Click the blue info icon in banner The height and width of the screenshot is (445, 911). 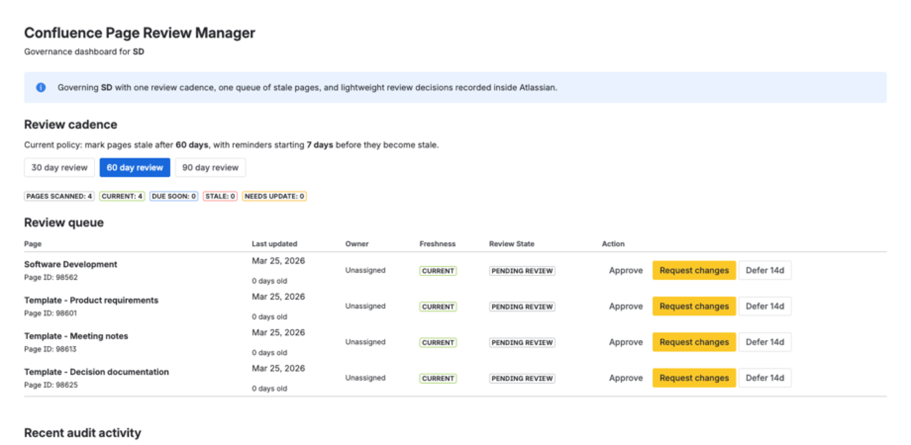(x=41, y=88)
